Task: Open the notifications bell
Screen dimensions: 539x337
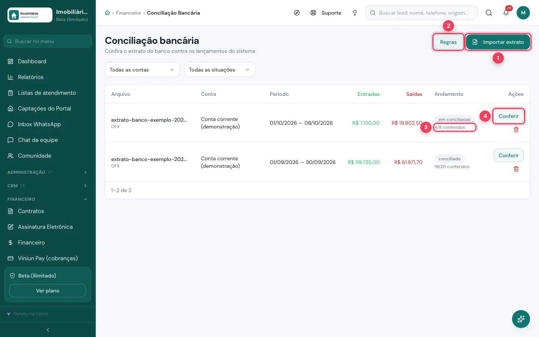Action: coord(506,13)
